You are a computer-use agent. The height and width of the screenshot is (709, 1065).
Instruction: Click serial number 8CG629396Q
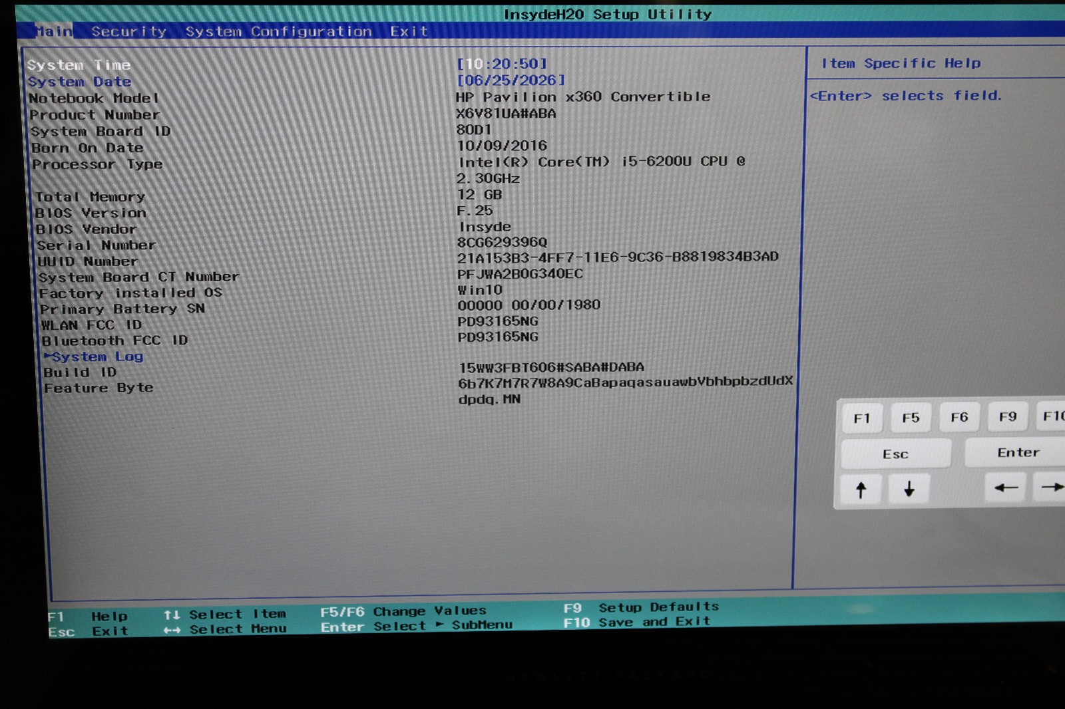[502, 243]
